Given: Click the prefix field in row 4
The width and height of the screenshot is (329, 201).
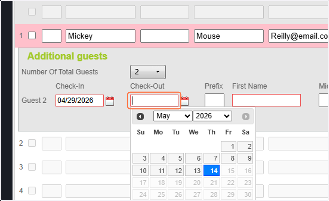Looking at the screenshot, I should point(52,191).
